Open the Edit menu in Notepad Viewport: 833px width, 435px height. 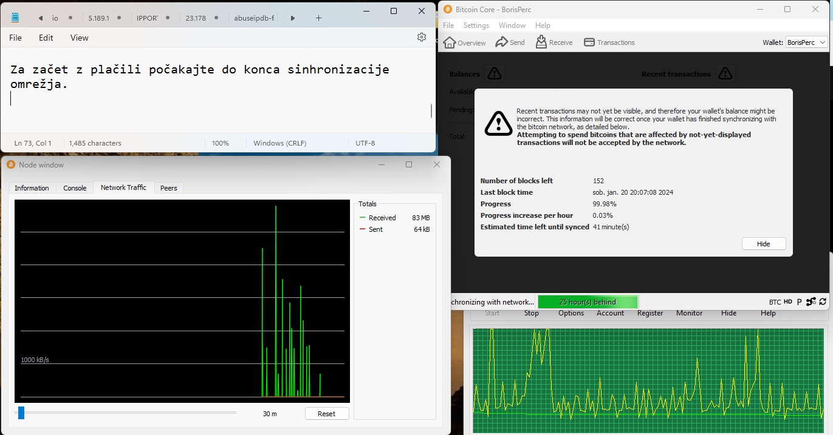46,38
